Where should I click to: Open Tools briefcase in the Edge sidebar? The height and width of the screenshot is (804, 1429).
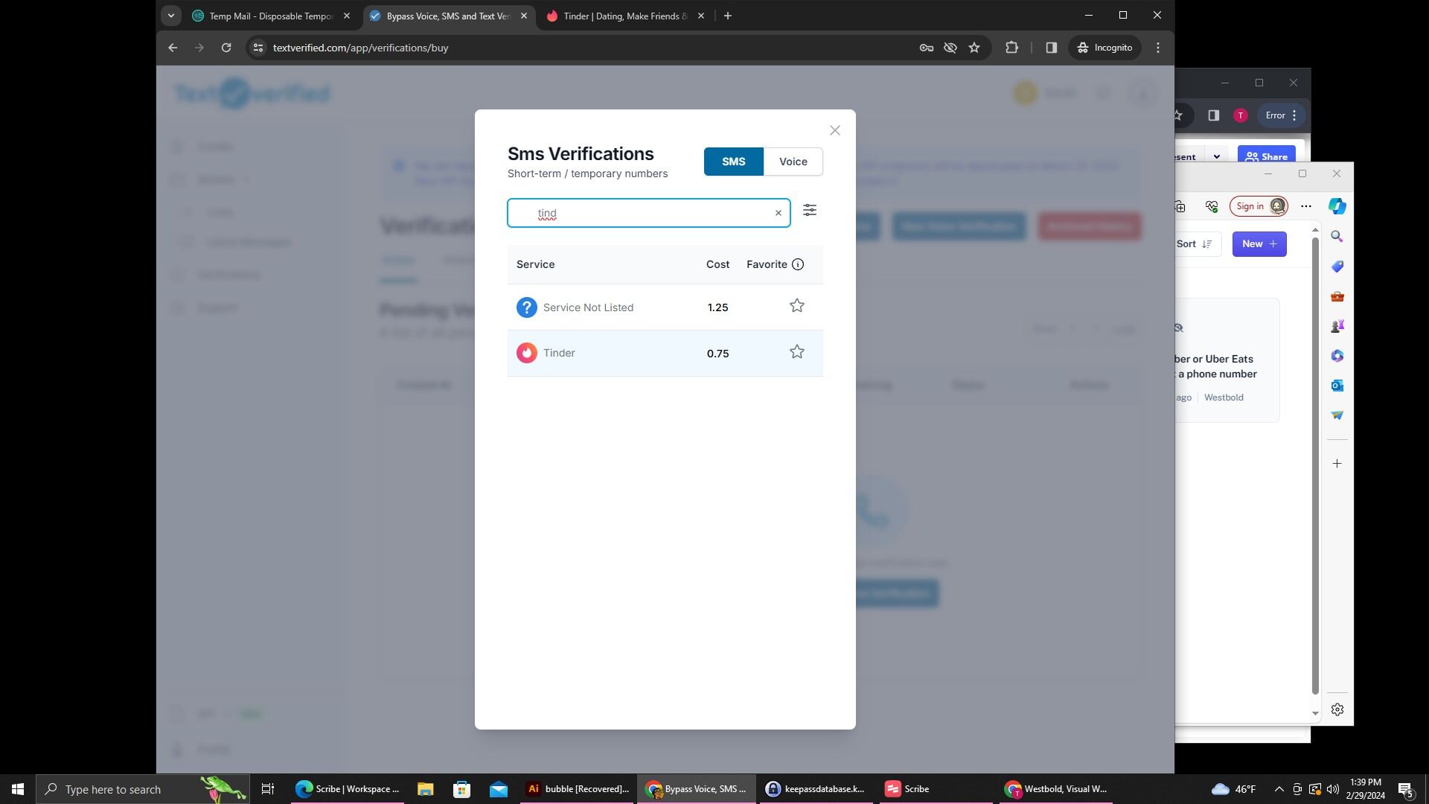[1337, 296]
